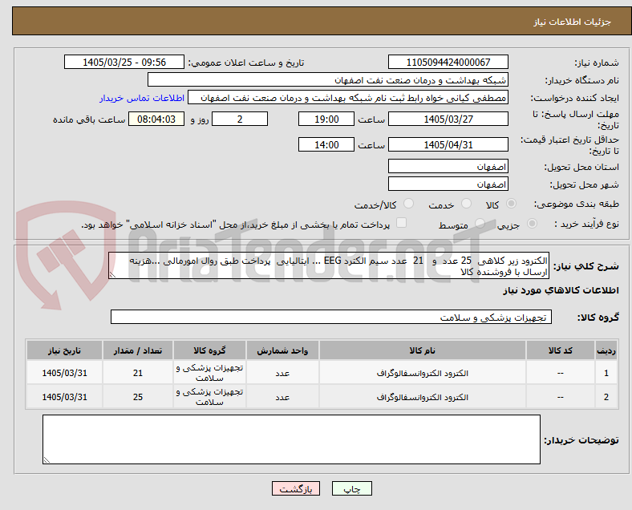Click the date 1405/03/31 in row 1
The height and width of the screenshot is (510, 632).
pos(64,373)
